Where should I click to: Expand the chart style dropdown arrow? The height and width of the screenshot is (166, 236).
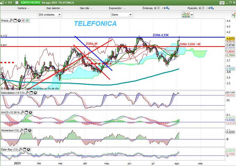(192, 15)
